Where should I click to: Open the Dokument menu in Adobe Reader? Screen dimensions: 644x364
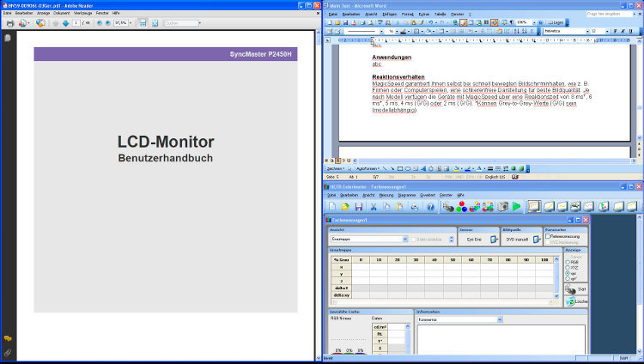62,13
